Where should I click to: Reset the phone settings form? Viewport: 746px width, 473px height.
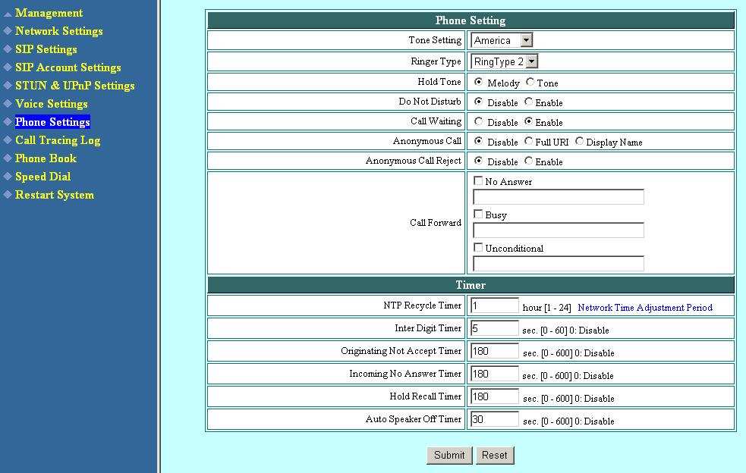click(495, 456)
